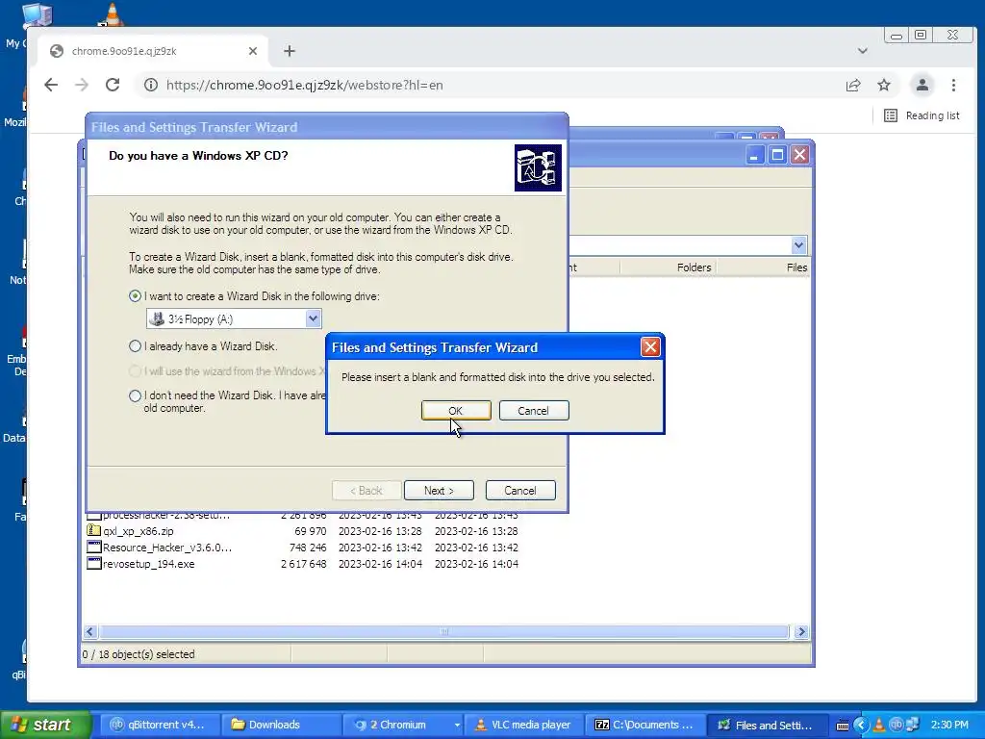This screenshot has height=739, width=985.
Task: Maximize the file manager window
Action: (x=777, y=155)
